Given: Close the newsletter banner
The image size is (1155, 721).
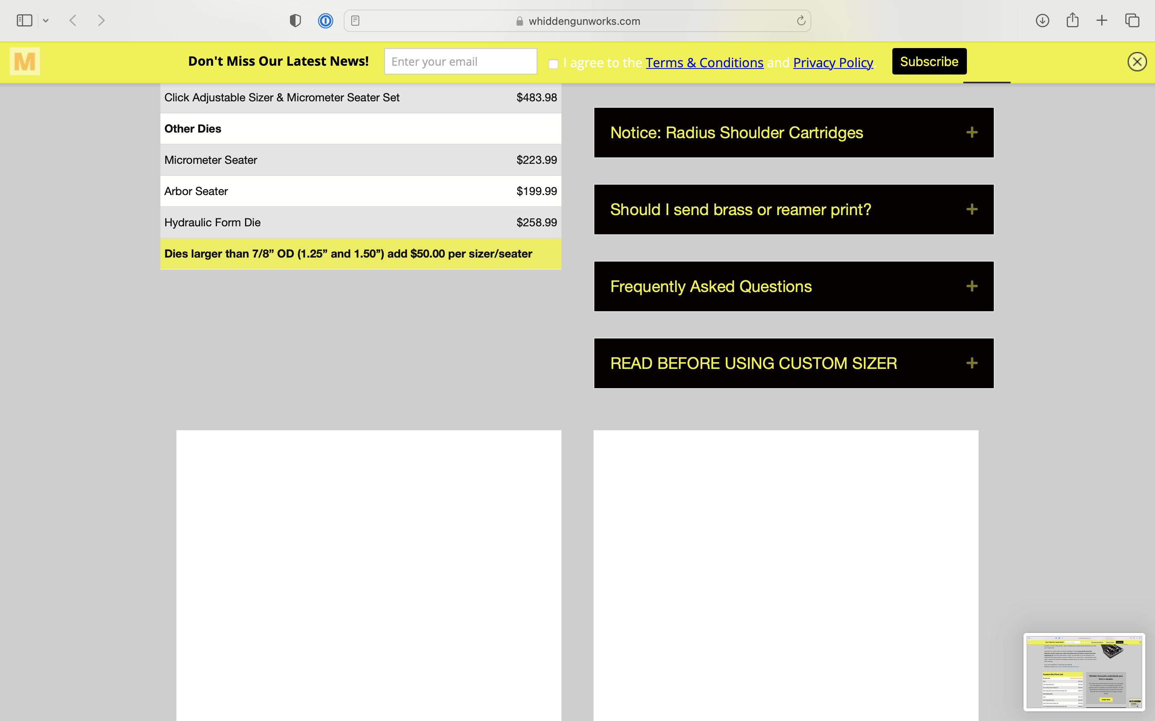Looking at the screenshot, I should tap(1137, 62).
